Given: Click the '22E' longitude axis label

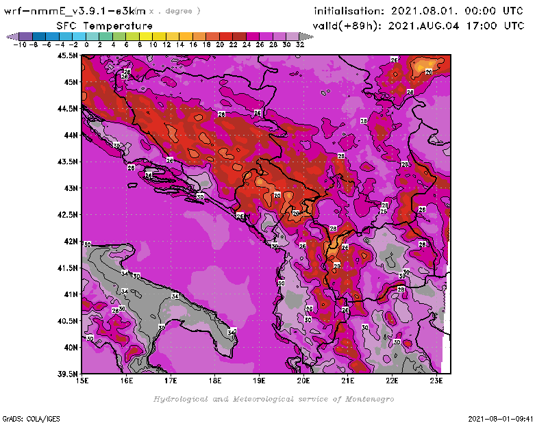Looking at the screenshot, I should (x=392, y=381).
